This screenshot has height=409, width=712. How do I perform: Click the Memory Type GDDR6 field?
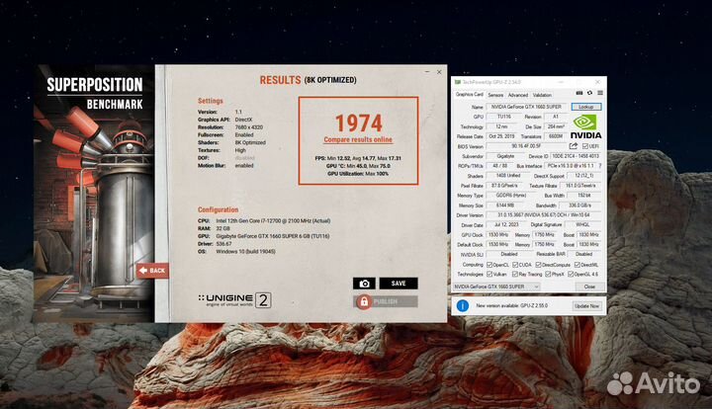[x=511, y=196]
